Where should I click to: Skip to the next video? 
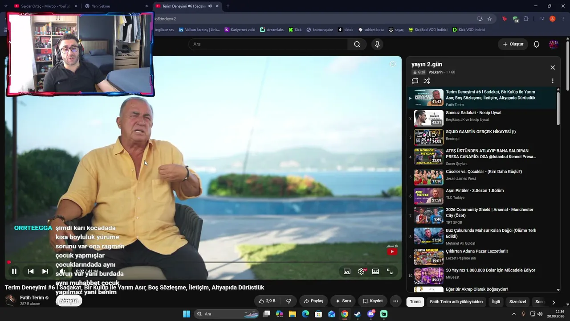coord(45,271)
